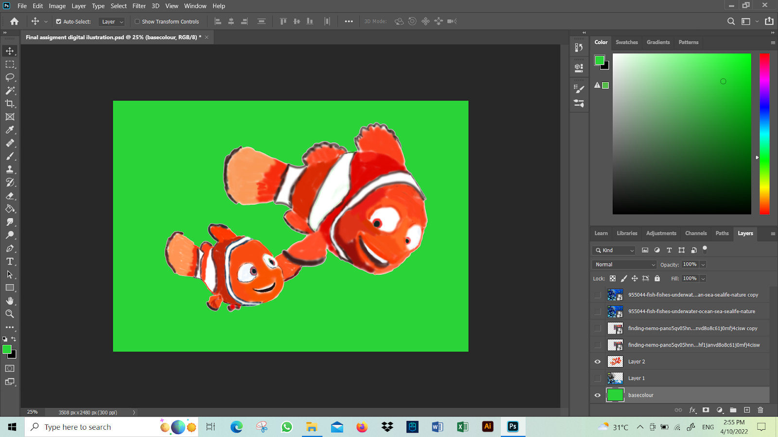This screenshot has height=437, width=778.
Task: Toggle the Auto-Select checkbox
Action: point(58,21)
